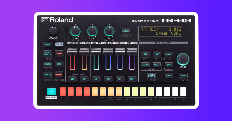Select the SD instrument button

point(84,79)
